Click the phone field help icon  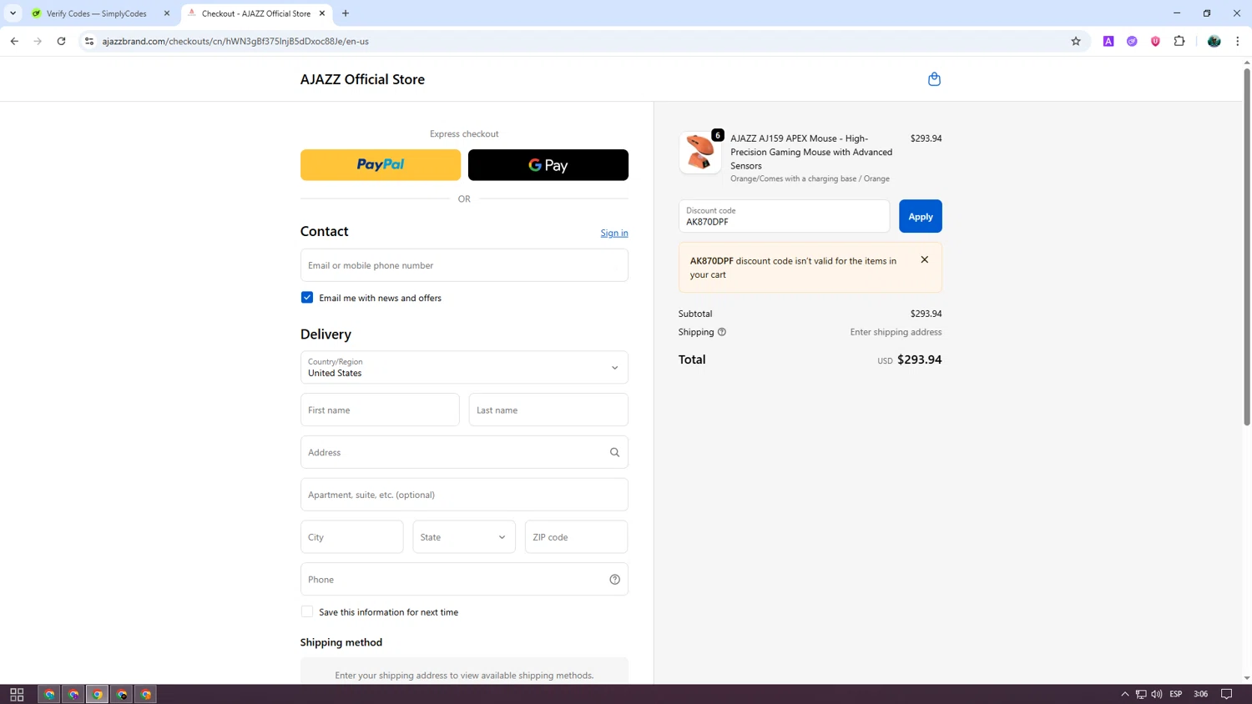tap(614, 580)
